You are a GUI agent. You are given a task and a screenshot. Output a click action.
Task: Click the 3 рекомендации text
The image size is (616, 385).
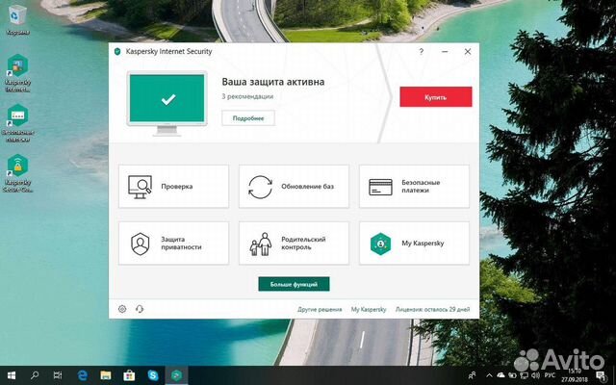point(247,96)
